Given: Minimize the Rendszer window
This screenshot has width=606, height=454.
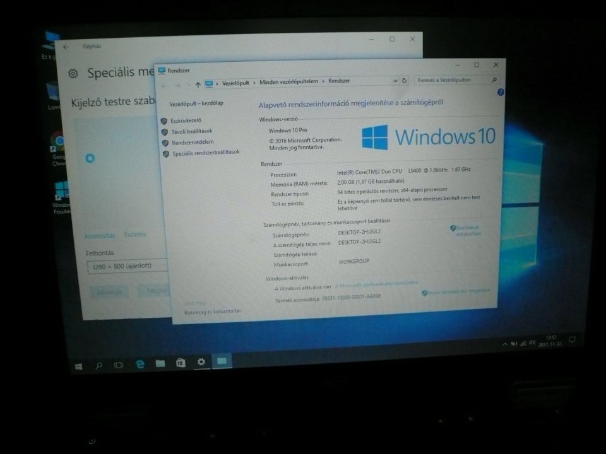Looking at the screenshot, I should pos(457,65).
